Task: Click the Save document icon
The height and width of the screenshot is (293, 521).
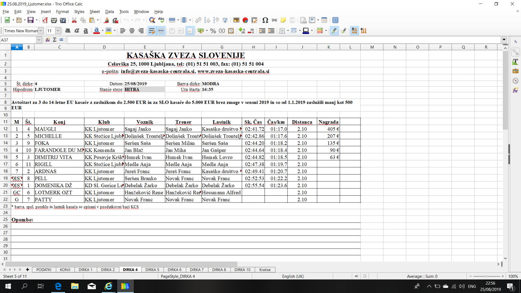Action: pos(31,20)
